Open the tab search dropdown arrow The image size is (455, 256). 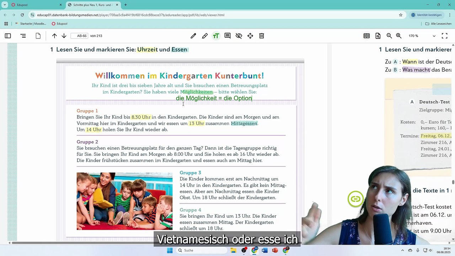(x=5, y=5)
